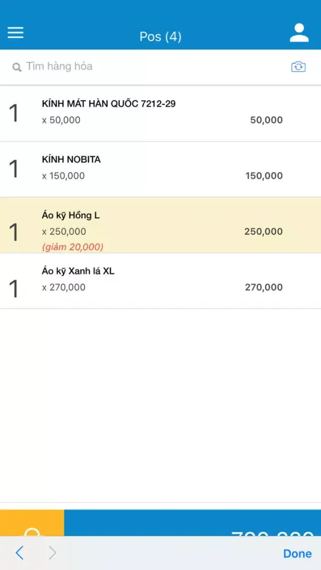This screenshot has height=570, width=321.
Task: Go back with the browser back arrow
Action: coord(19,553)
